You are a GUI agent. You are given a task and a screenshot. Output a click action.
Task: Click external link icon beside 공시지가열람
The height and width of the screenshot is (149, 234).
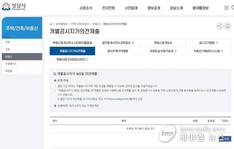tap(217, 43)
